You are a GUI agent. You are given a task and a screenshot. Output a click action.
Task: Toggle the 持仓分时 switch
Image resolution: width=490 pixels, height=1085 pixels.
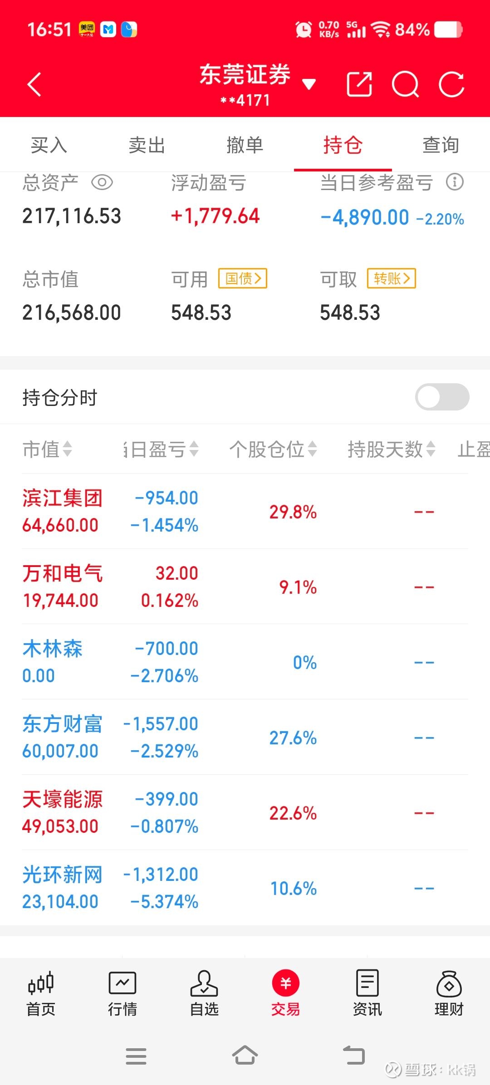click(442, 397)
